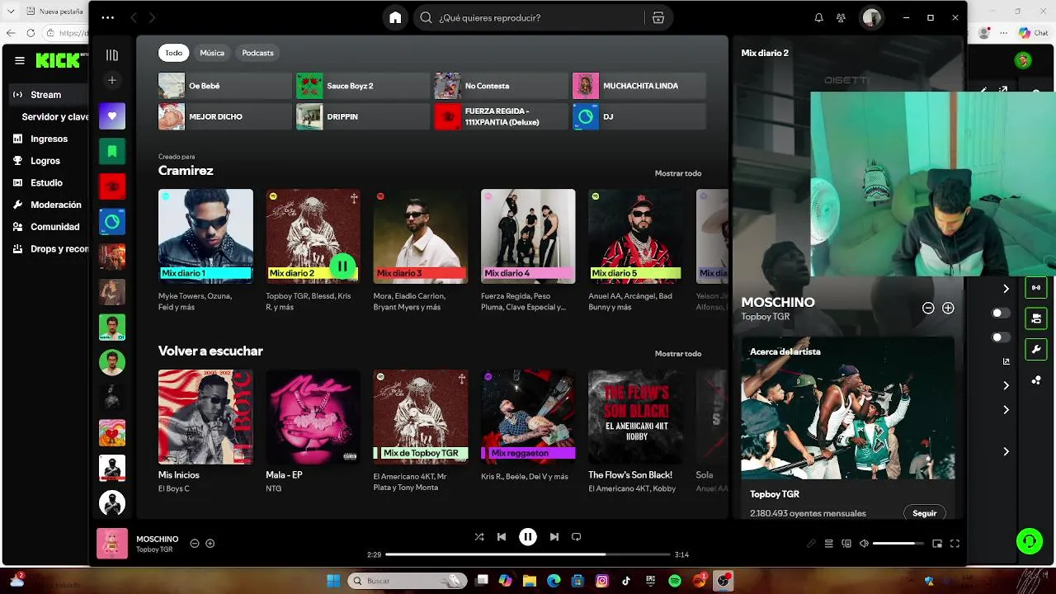The image size is (1056, 594).
Task: Mute the Spotify volume speaker
Action: click(x=864, y=544)
